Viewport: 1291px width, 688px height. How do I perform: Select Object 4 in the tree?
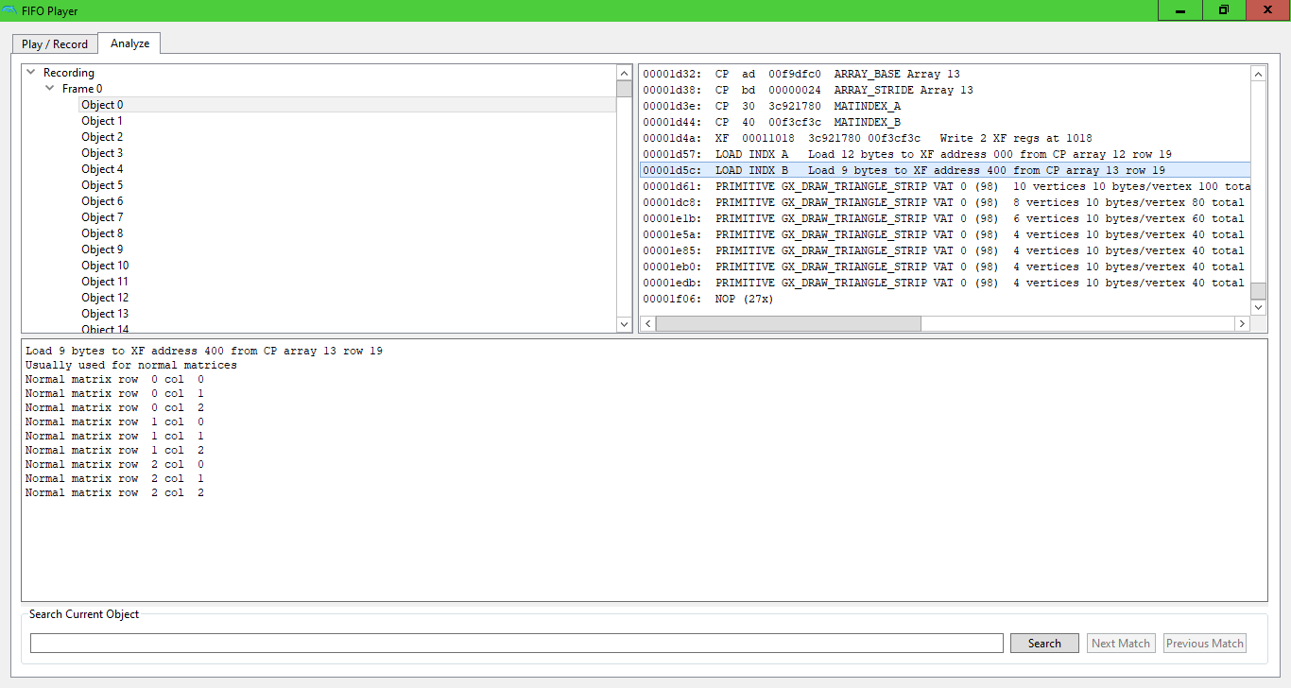point(102,169)
